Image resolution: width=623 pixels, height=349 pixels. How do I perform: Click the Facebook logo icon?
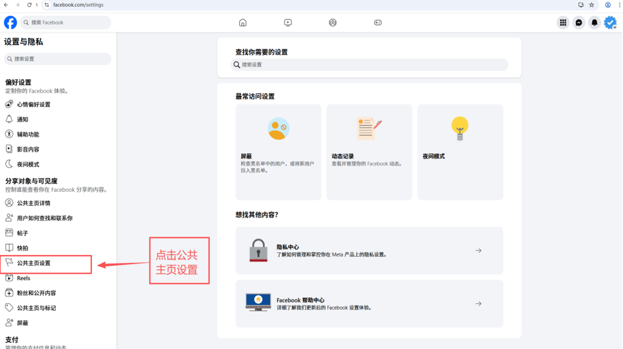coord(11,22)
